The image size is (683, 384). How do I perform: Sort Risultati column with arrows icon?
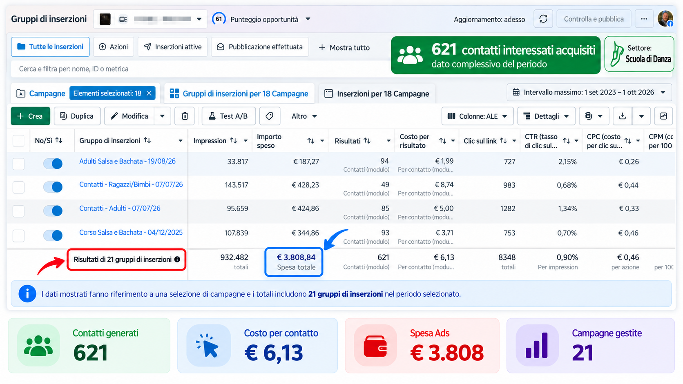point(367,140)
